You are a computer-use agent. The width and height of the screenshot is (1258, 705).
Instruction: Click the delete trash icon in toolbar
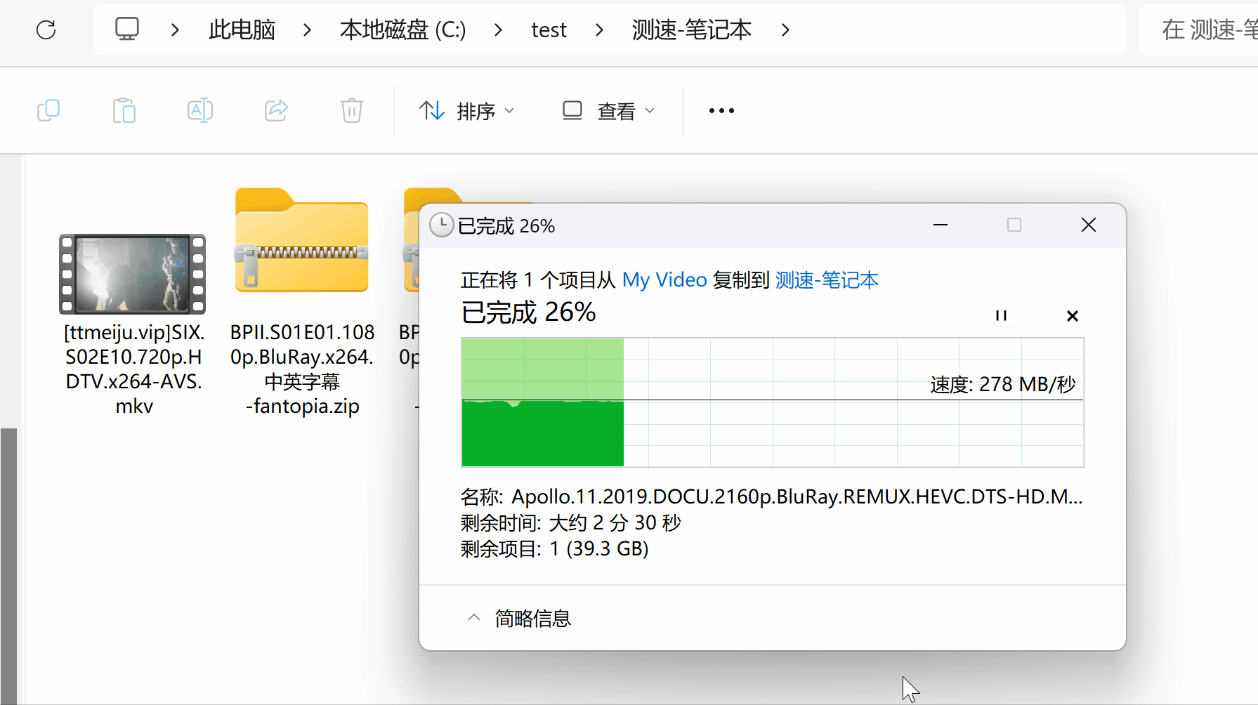pyautogui.click(x=352, y=110)
